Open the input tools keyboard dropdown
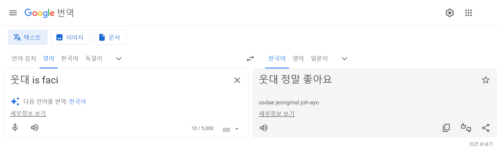Screen dimensions: 498x148 pyautogui.click(x=237, y=129)
